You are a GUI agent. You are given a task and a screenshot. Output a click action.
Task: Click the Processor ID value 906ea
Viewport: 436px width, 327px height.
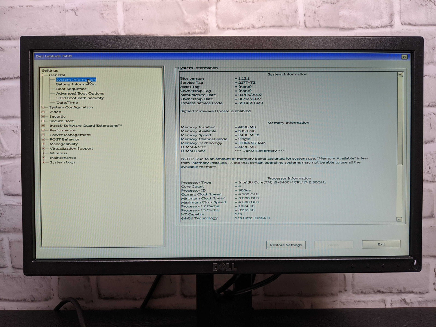click(x=244, y=190)
